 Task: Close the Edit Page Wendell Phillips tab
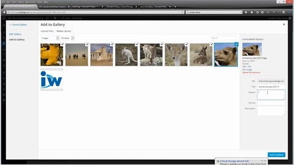102,7
